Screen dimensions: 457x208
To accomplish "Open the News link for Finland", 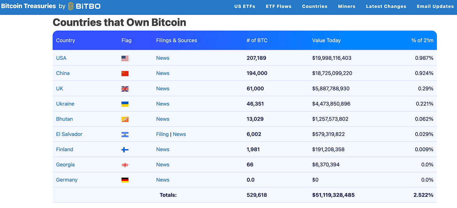I will [x=163, y=149].
